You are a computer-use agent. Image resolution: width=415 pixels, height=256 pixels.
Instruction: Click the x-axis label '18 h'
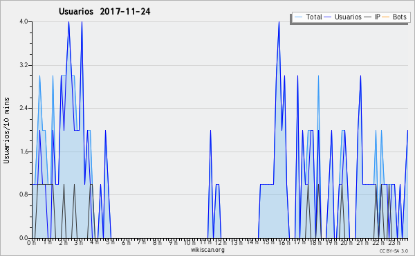point(315,243)
